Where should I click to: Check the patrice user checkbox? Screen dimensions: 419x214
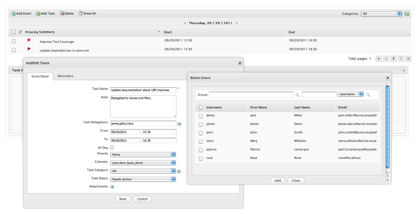pyautogui.click(x=201, y=150)
